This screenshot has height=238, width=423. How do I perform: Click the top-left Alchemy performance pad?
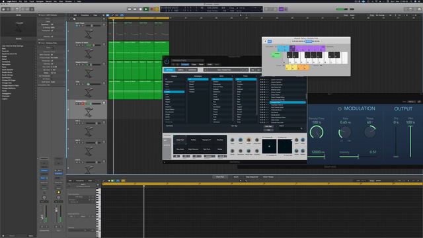point(180,140)
